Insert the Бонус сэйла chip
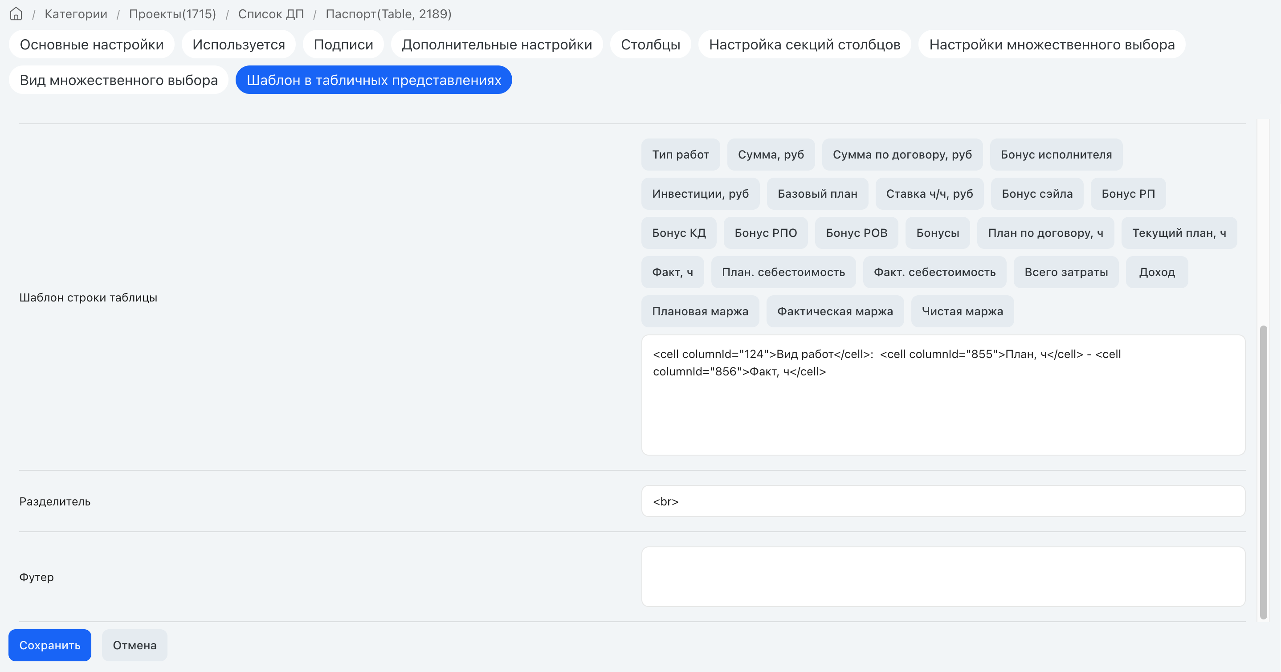The height and width of the screenshot is (672, 1281). pos(1037,194)
